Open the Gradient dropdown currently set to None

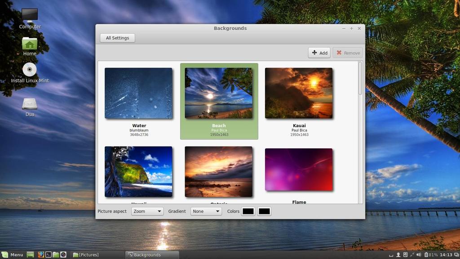[206, 211]
